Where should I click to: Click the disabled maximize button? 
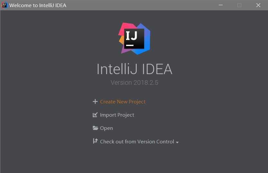pos(239,5)
